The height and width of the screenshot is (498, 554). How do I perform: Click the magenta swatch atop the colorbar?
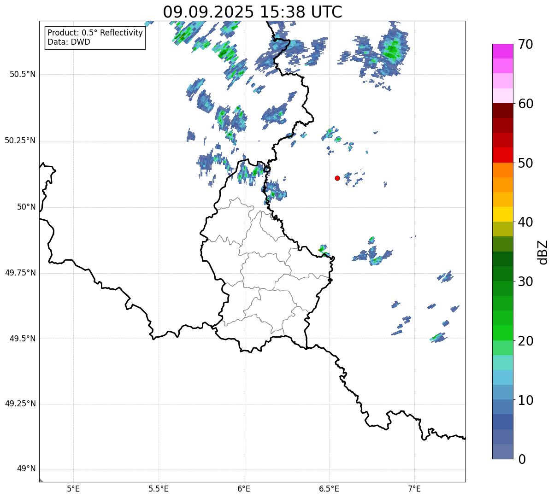(502, 51)
